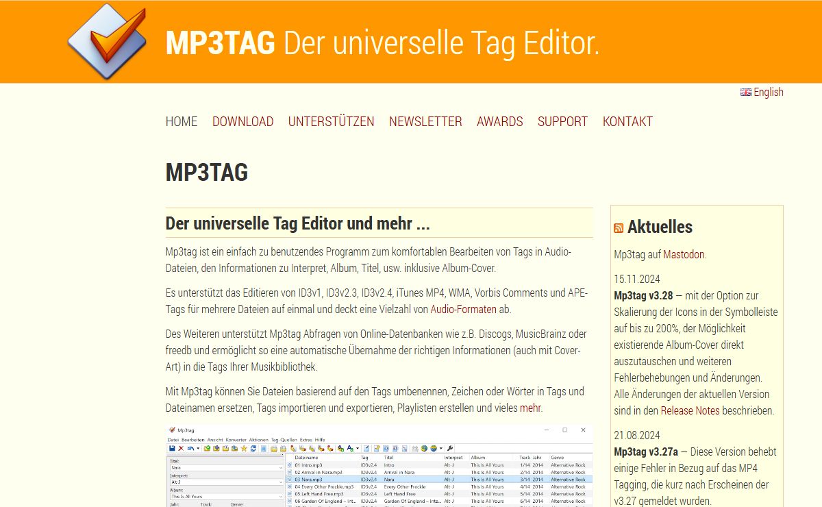
Task: Open the KONTAKT page
Action: [627, 121]
